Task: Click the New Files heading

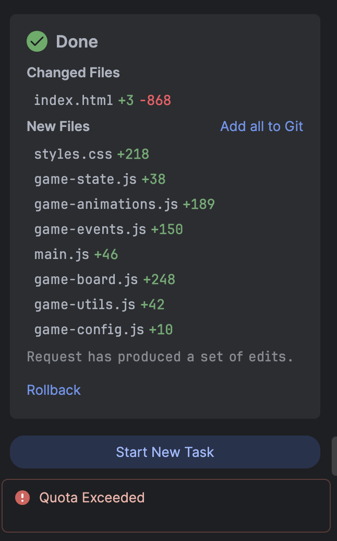Action: point(58,126)
